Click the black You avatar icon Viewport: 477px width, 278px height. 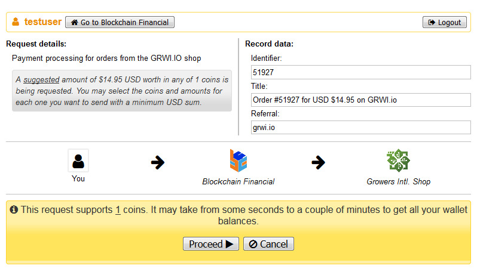pyautogui.click(x=78, y=160)
